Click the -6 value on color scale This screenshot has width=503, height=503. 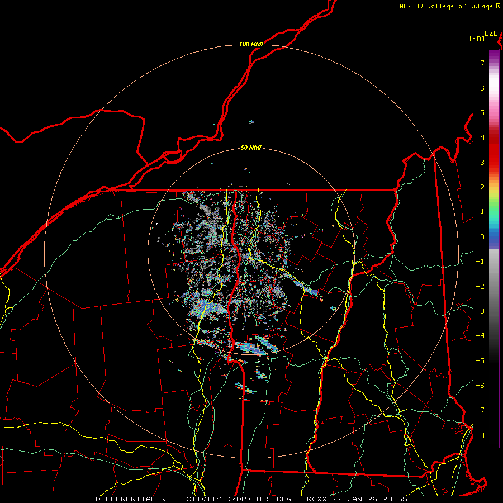click(x=480, y=386)
